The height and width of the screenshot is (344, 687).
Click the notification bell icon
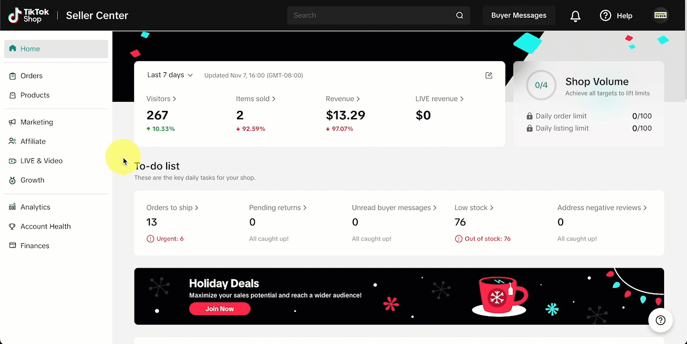click(x=575, y=16)
